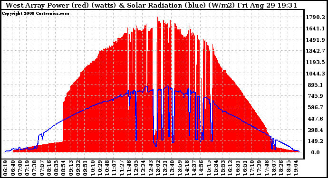The height and width of the screenshot is (178, 328).
Task: Click the '11:46' time label
Action: click(x=128, y=168)
